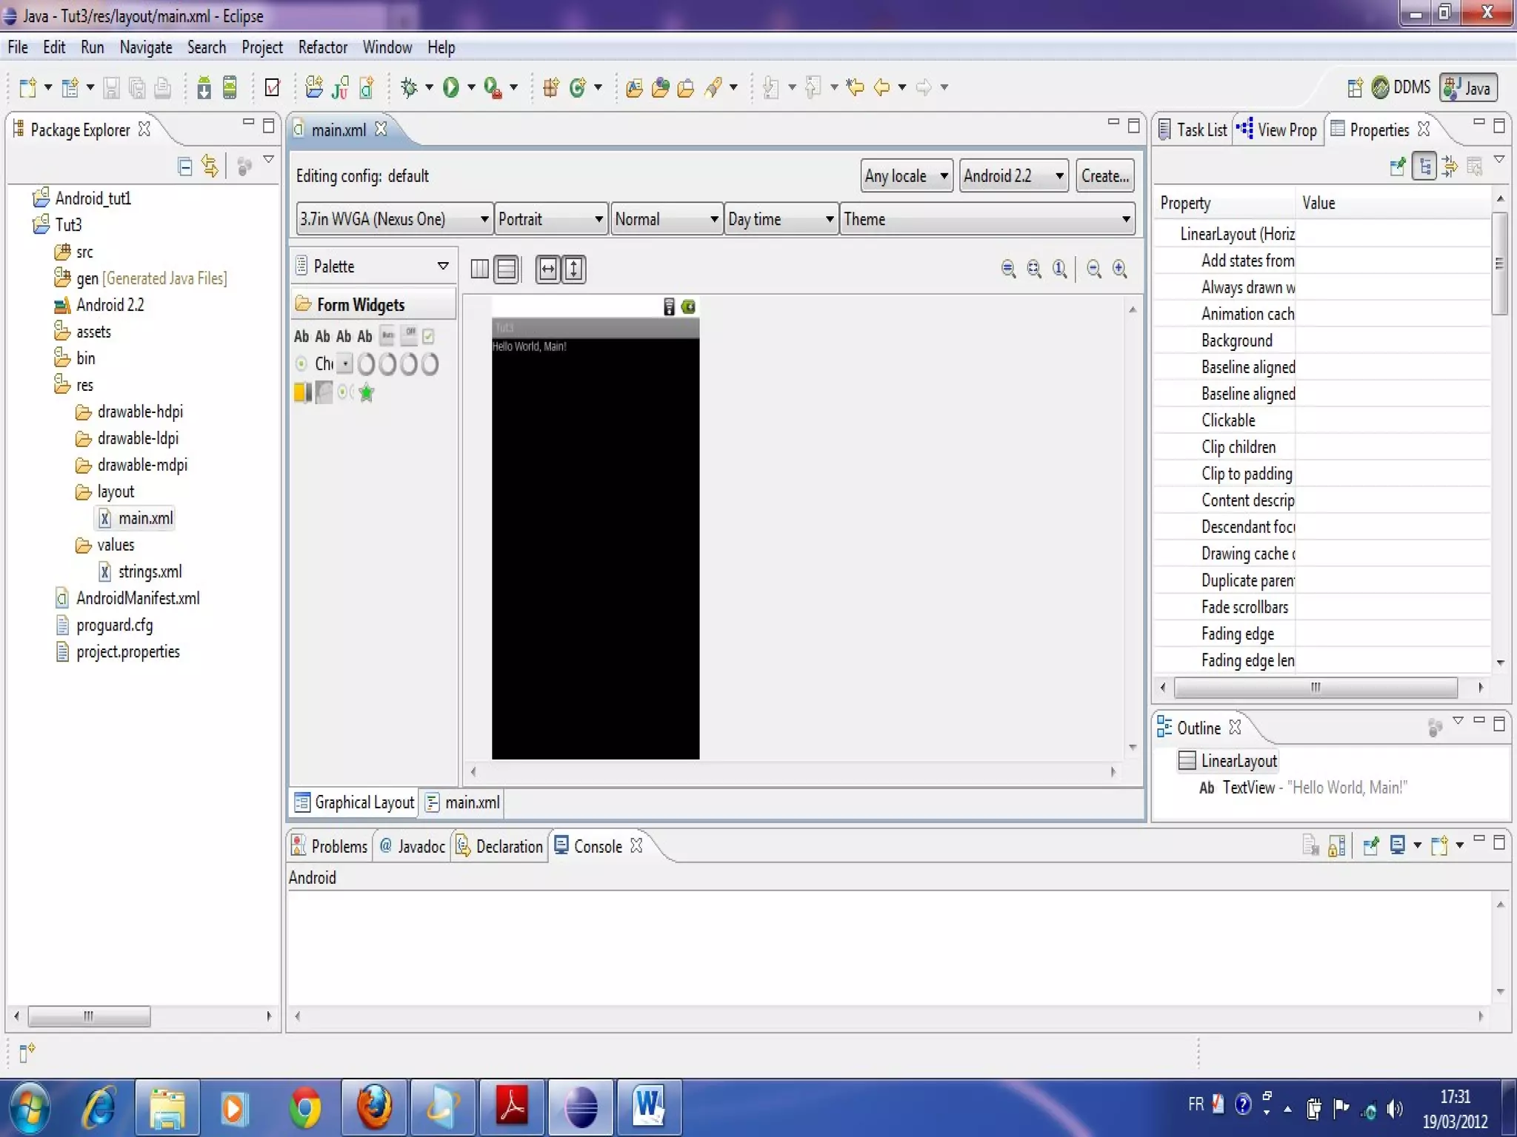Open the Android Virtual Device Manager icon

click(230, 87)
